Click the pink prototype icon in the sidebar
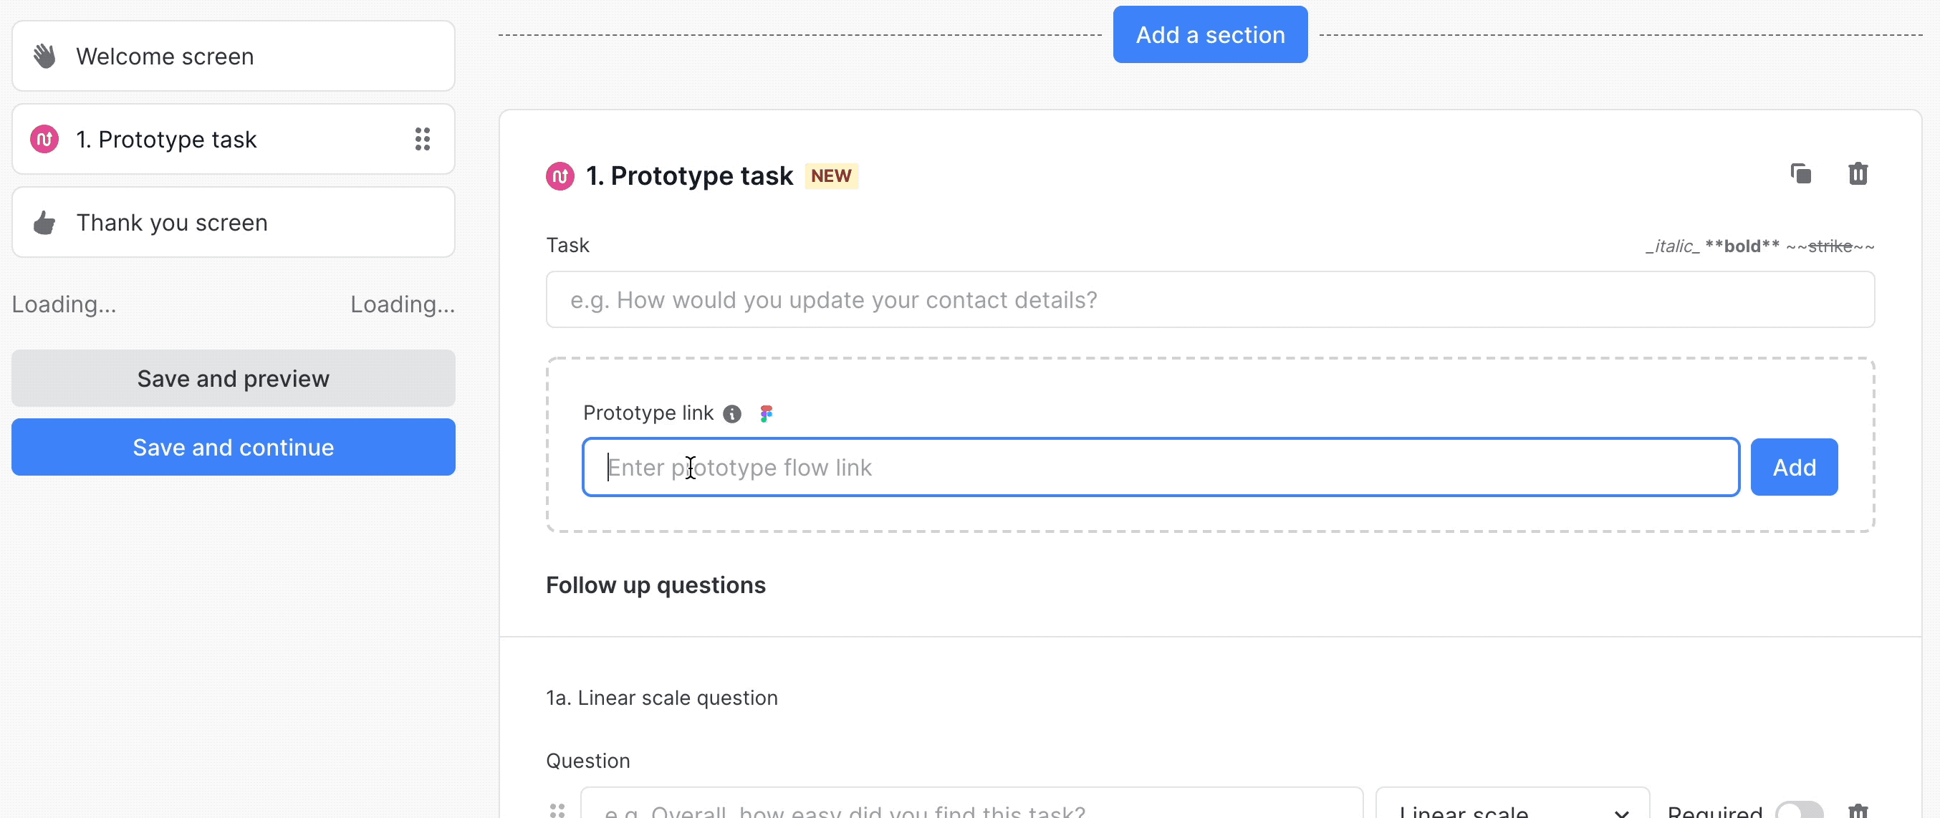Viewport: 1940px width, 818px height. [x=44, y=138]
